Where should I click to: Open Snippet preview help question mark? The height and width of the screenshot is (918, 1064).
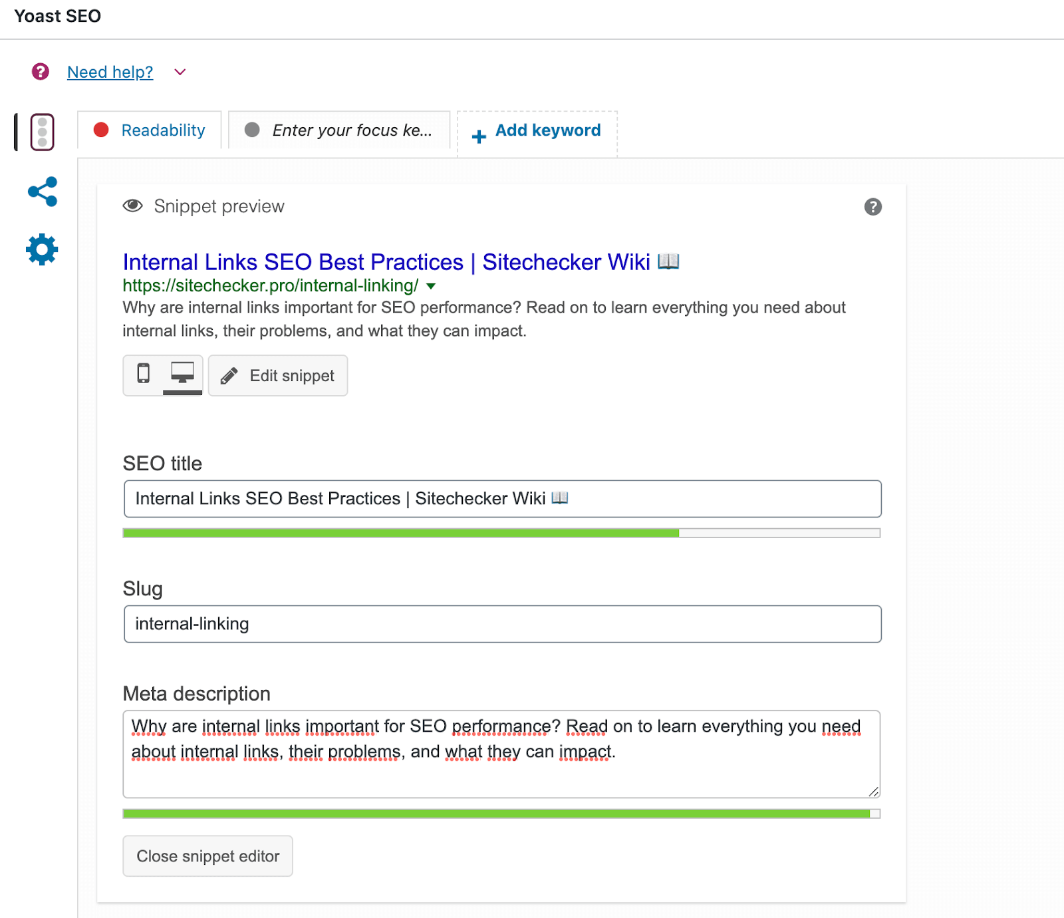[x=873, y=207]
